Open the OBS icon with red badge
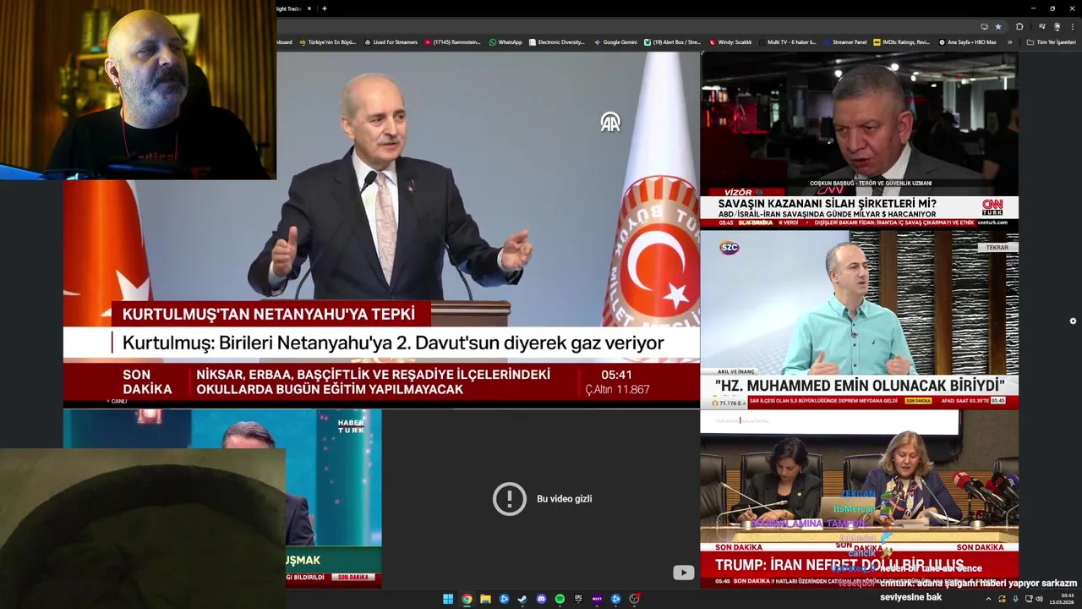Image resolution: width=1082 pixels, height=609 pixels. point(634,598)
